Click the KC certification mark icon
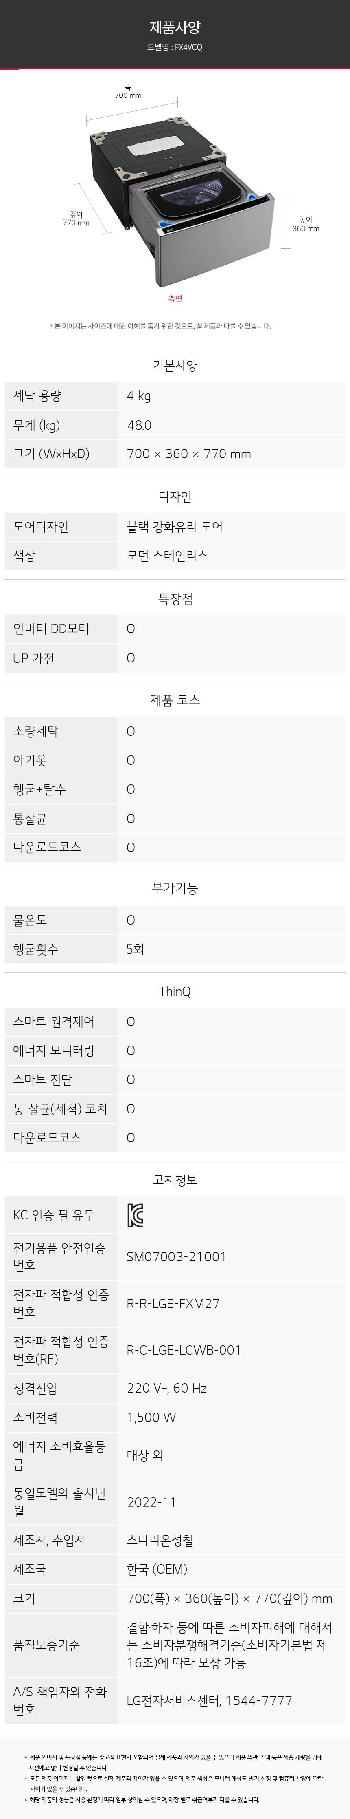Screen dimensions: 350x1819 click(x=135, y=1214)
